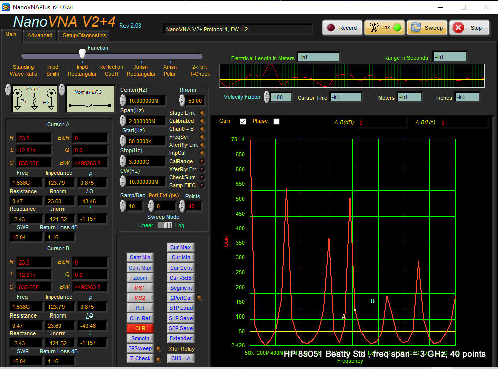Screen dimensions: 498x369
Task: Click the Smooth button
Action: point(140,339)
